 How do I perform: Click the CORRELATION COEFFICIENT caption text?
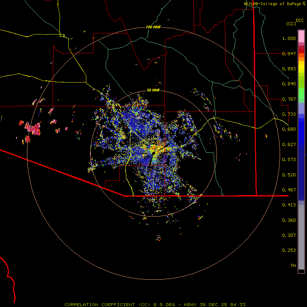click(100, 305)
